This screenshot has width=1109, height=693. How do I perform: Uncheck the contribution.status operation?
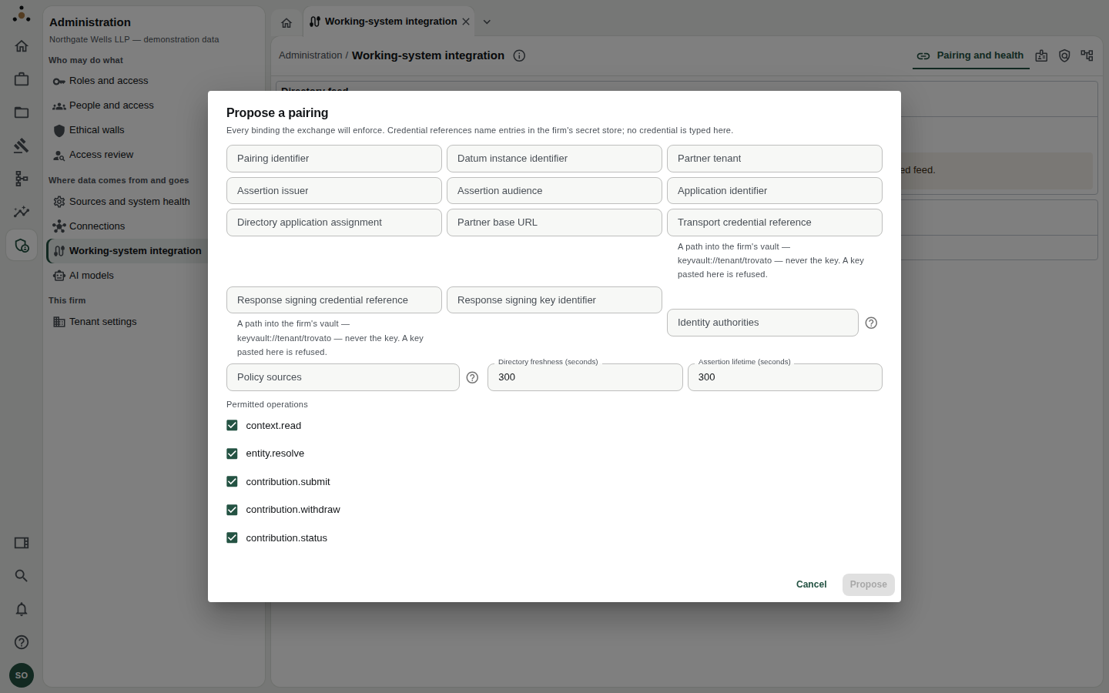(x=232, y=537)
